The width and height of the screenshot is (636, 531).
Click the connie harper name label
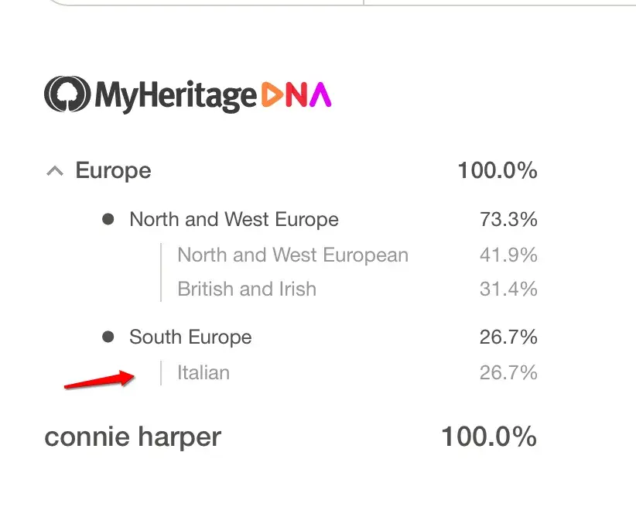132,437
